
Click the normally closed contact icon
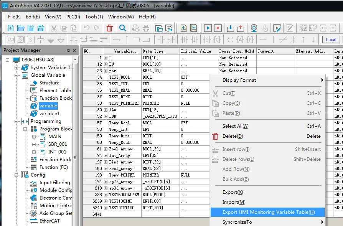click(x=171, y=40)
